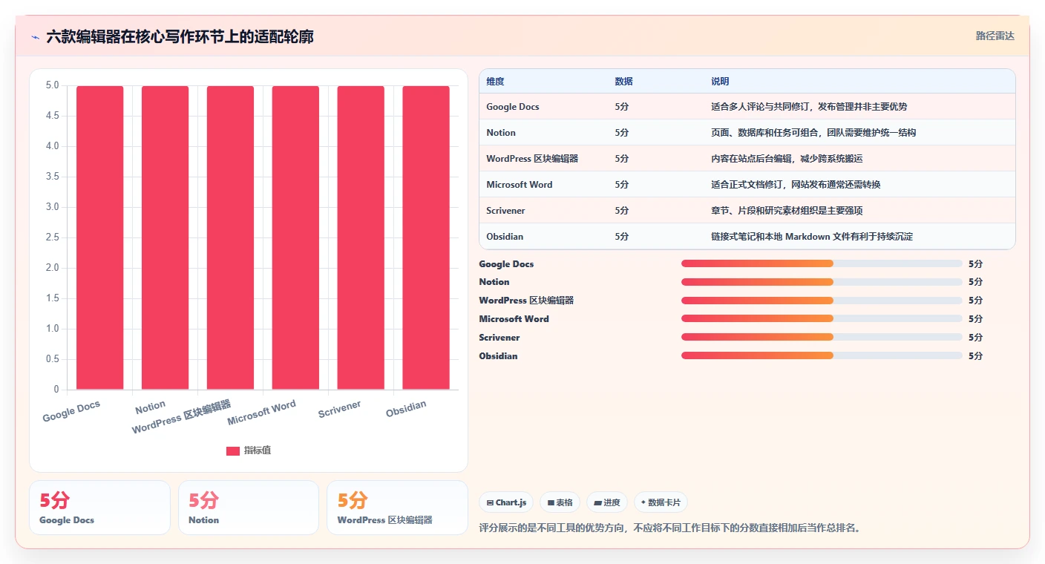The image size is (1045, 564).
Task: Open the WordPress 区块编辑器 5分 data card
Action: click(397, 508)
